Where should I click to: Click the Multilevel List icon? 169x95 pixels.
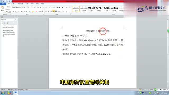[x=53, y=8]
